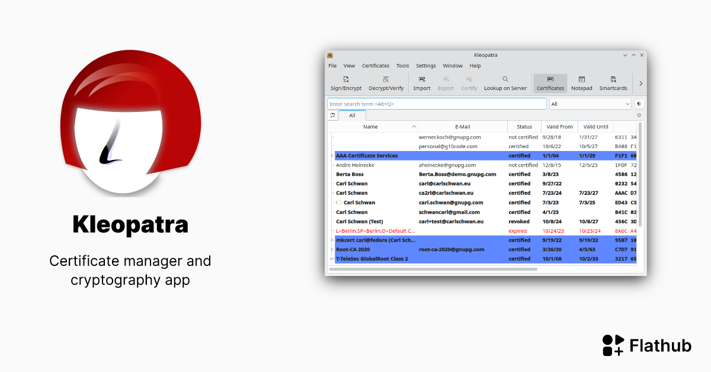This screenshot has height=372, width=711.
Task: Click the small card icon before Carl Schwan
Action: [338, 203]
